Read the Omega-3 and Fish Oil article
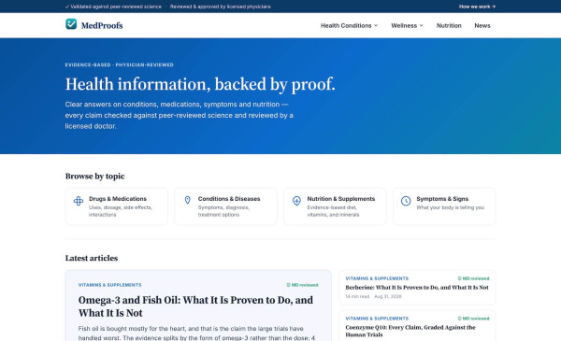The height and width of the screenshot is (341, 561). [x=195, y=306]
